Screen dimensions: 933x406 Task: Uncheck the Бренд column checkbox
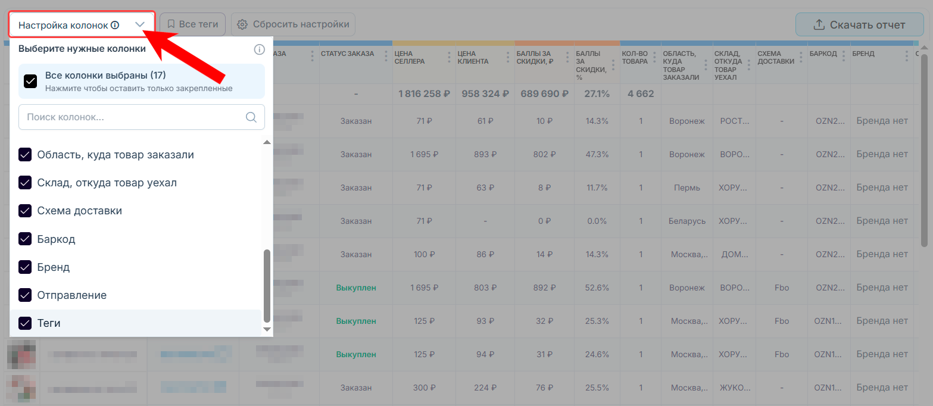point(25,267)
